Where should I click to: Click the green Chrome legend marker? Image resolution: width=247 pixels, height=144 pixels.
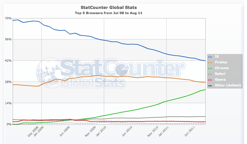coord(210,68)
